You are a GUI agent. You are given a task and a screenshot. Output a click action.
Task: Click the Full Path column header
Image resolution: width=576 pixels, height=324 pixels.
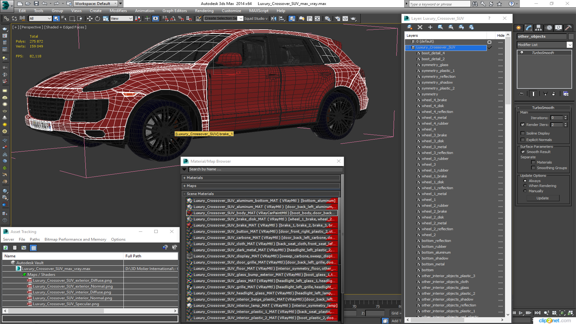tap(151, 256)
